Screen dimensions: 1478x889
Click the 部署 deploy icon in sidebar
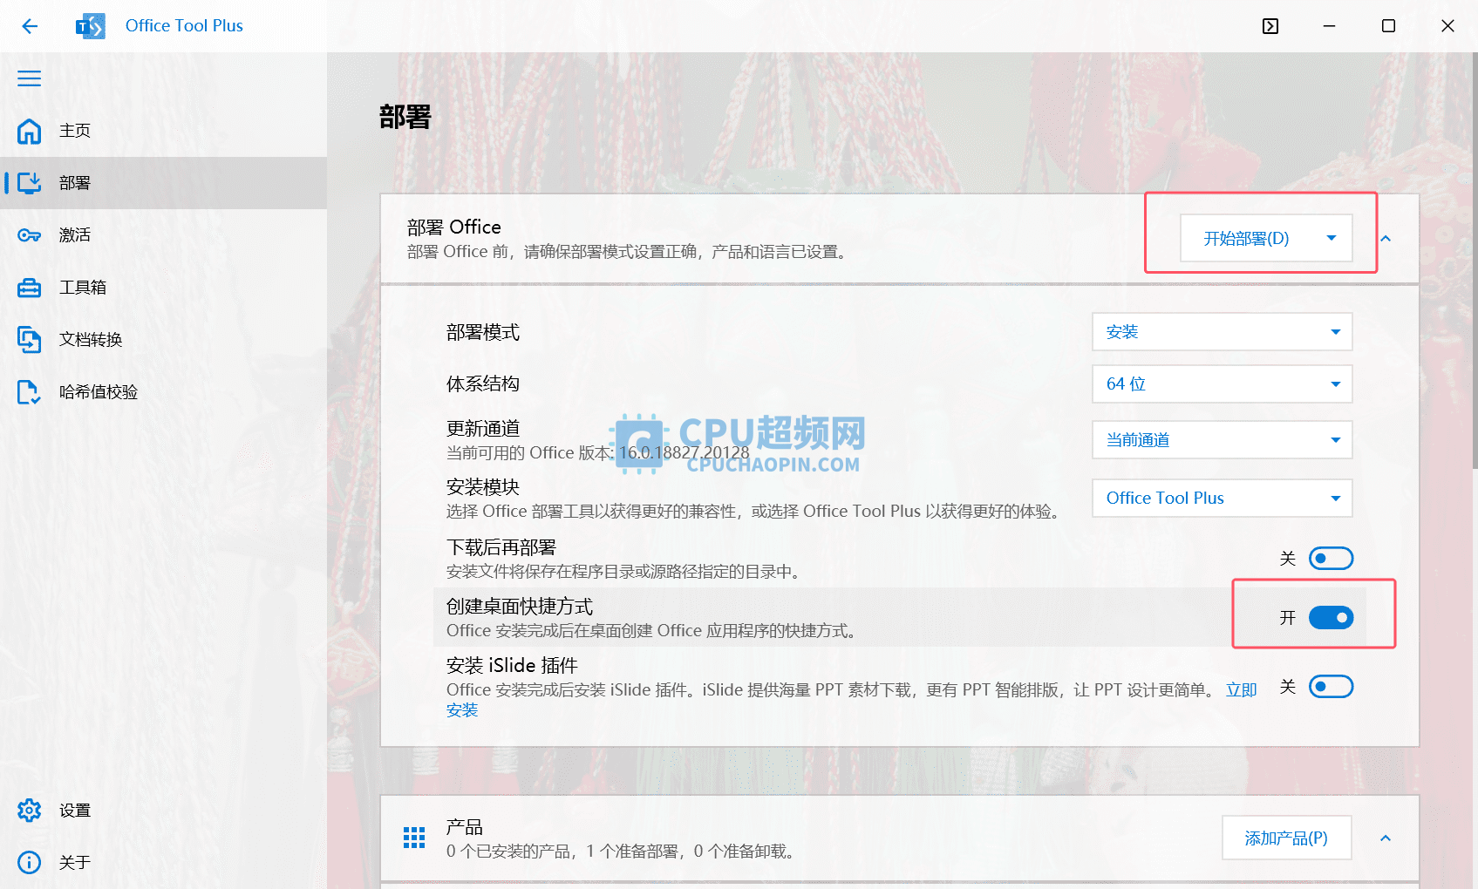pyautogui.click(x=30, y=183)
